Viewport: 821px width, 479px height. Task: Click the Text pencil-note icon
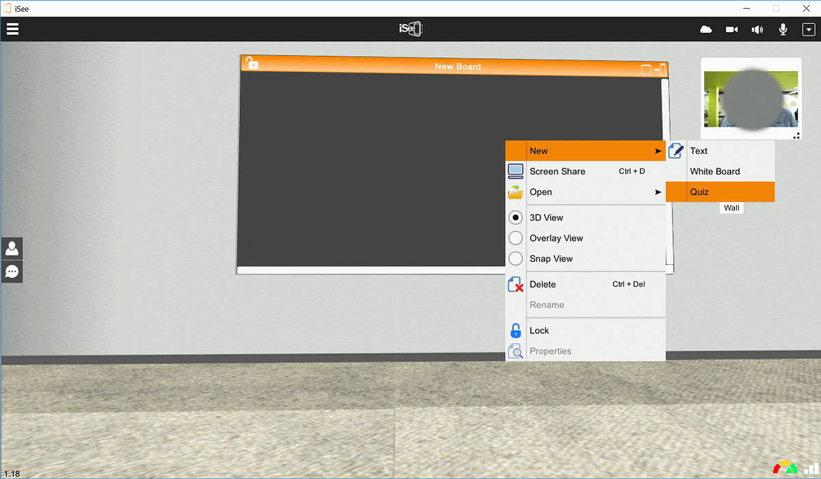pos(676,151)
